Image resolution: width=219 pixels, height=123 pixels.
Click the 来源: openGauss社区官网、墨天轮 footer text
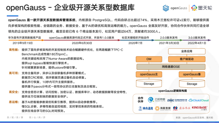click(x=194, y=118)
